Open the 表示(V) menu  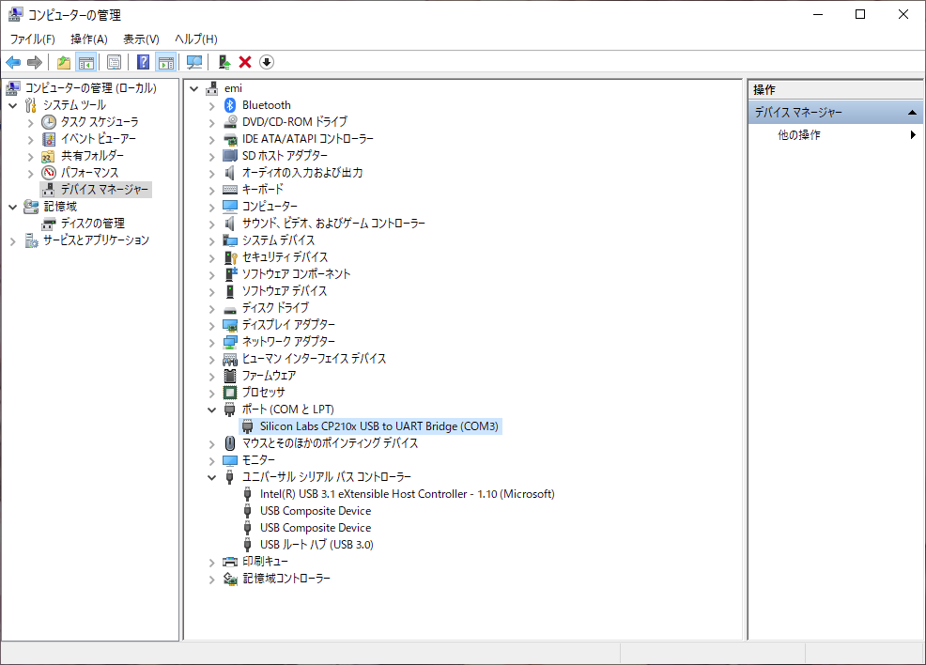tap(141, 39)
